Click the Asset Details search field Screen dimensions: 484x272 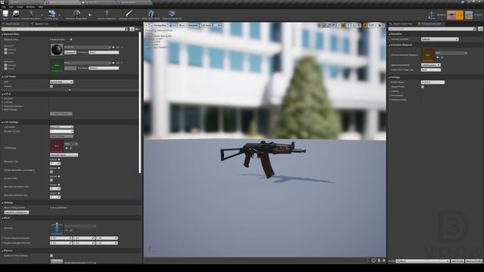pos(64,29)
